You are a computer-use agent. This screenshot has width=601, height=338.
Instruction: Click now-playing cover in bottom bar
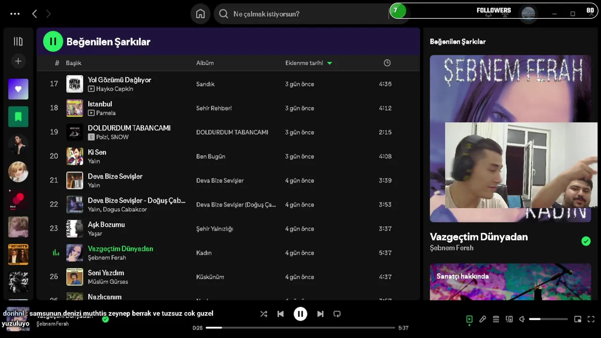point(18,319)
